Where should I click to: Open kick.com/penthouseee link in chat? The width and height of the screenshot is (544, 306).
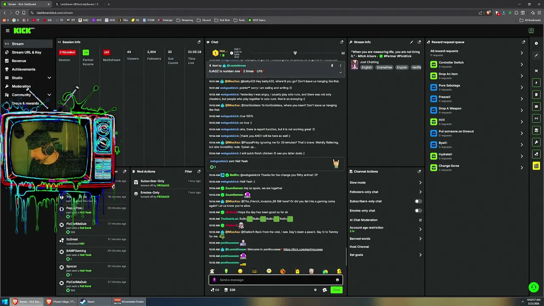point(303,249)
